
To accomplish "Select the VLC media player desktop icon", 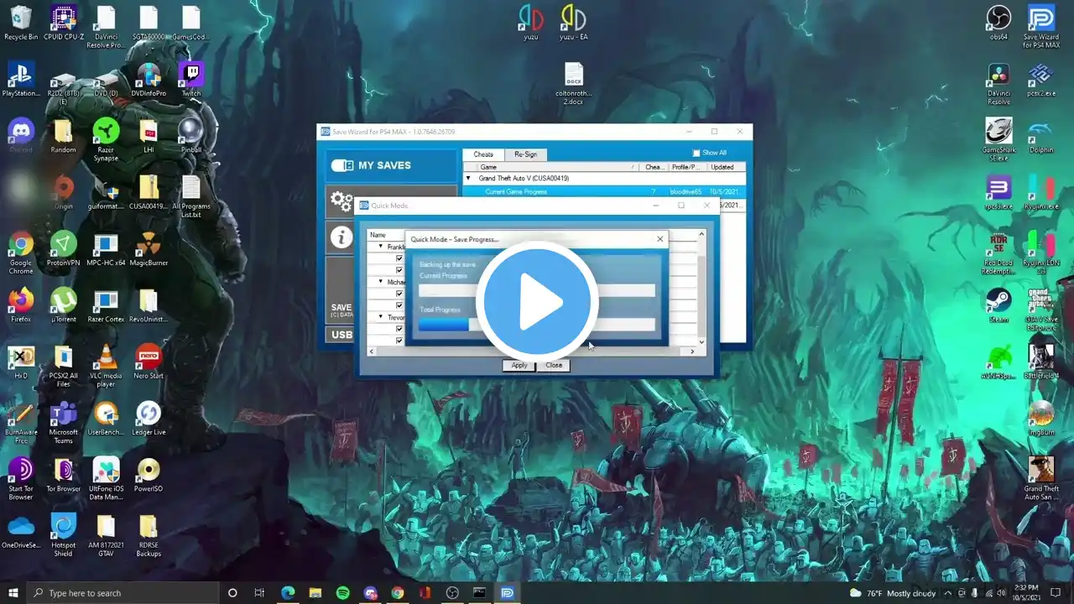I will pos(106,366).
